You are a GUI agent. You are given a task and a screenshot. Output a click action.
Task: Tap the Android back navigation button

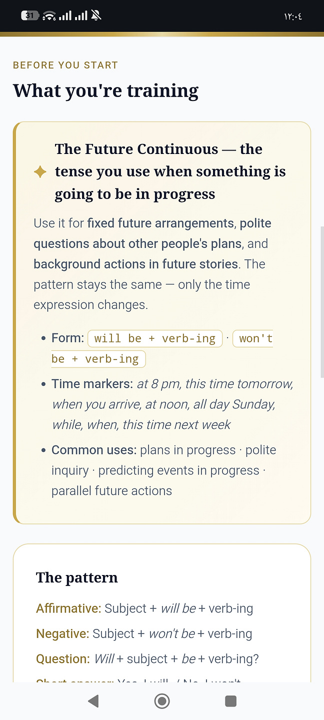pos(93,701)
